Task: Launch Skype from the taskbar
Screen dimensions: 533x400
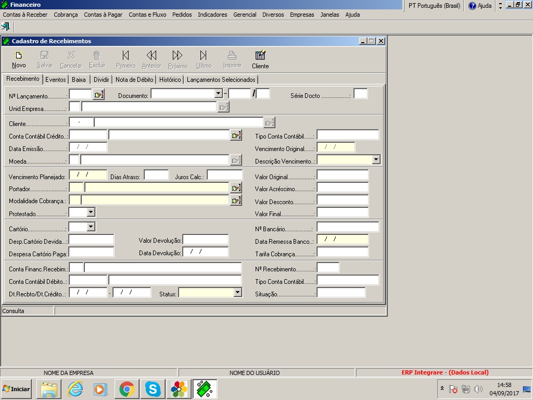Action: [153, 389]
